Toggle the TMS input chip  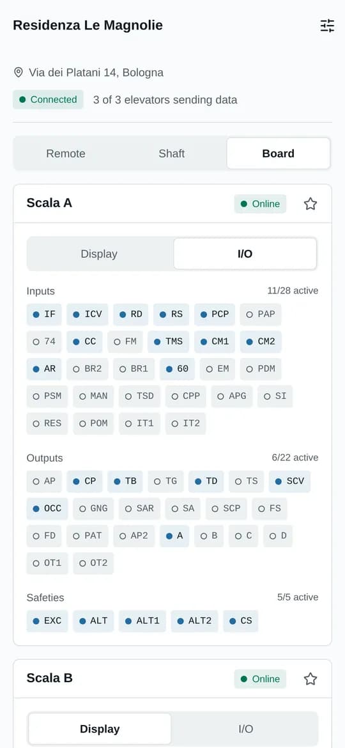click(x=168, y=342)
